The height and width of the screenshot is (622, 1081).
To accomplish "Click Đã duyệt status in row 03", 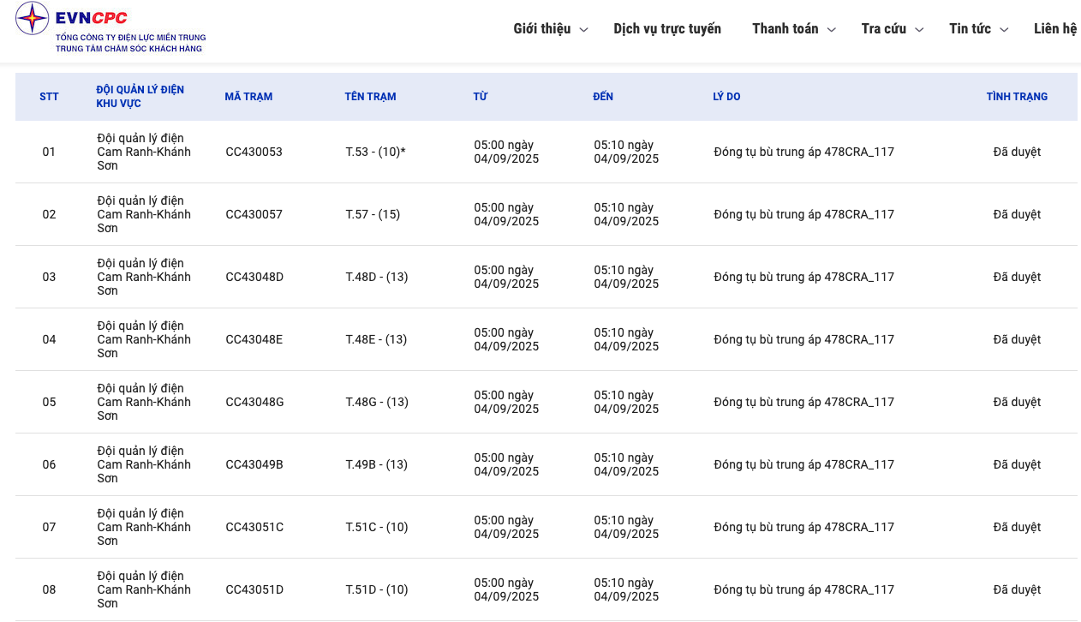I will (1017, 277).
